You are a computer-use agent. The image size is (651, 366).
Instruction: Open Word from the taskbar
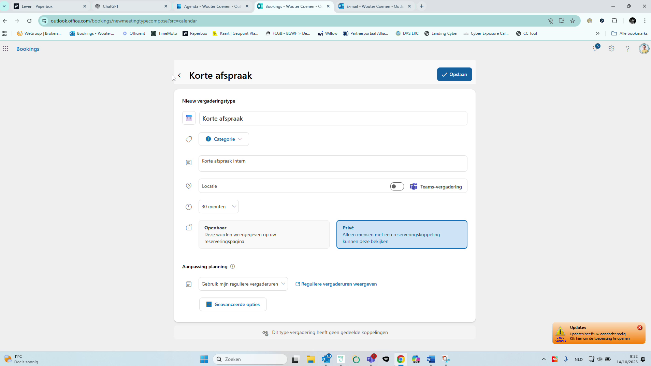pos(431,359)
